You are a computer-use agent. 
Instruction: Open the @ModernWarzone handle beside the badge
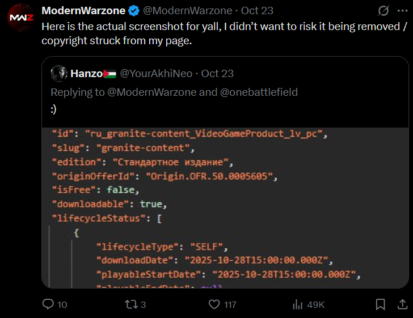[188, 11]
